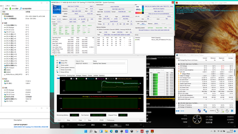This screenshot has width=238, height=134.
Task: Collapse sensor columns in HWiNFO Sensor Status
Action: tap(182, 111)
